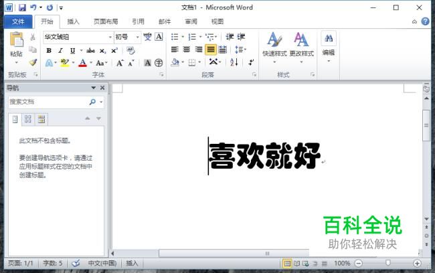Toggle Strikethrough formatting
The height and width of the screenshot is (273, 435).
[91, 50]
